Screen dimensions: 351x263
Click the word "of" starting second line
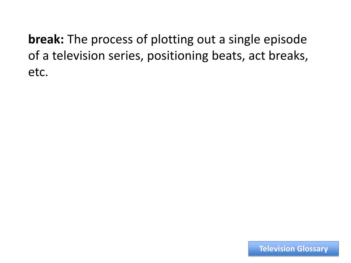coord(34,56)
